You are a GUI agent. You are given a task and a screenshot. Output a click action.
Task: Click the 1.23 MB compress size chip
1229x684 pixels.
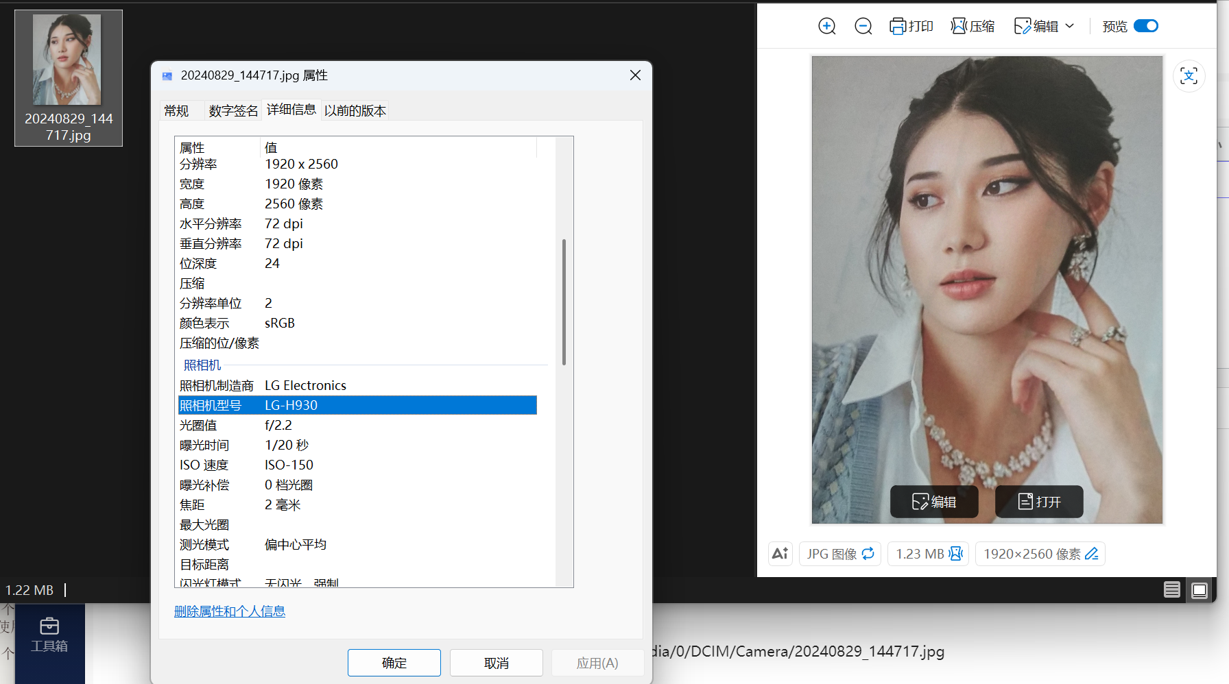pyautogui.click(x=929, y=554)
